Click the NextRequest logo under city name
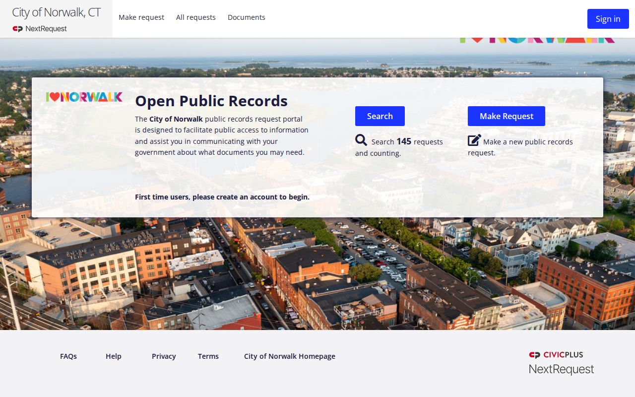This screenshot has height=397, width=635. pos(40,29)
